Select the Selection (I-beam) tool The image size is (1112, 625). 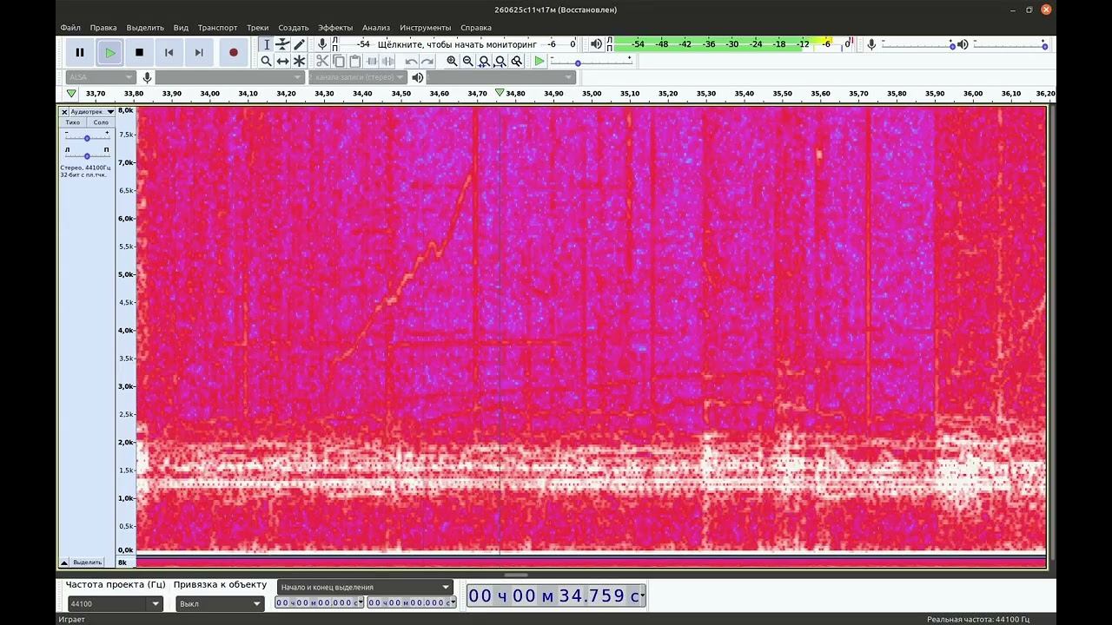(x=267, y=44)
